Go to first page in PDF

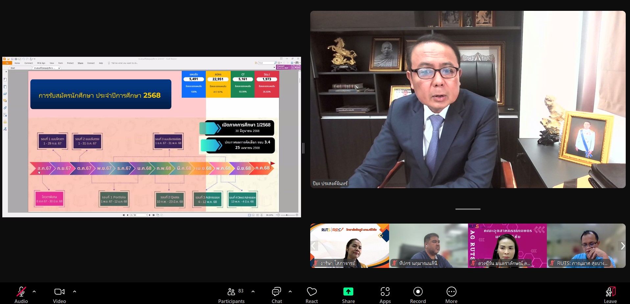[x=124, y=215]
